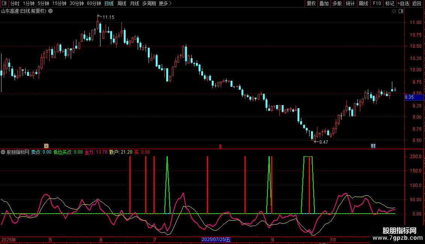Image resolution: width=425 pixels, height=244 pixels.
Task: Click the 财 financial marker icon
Action: [373, 146]
